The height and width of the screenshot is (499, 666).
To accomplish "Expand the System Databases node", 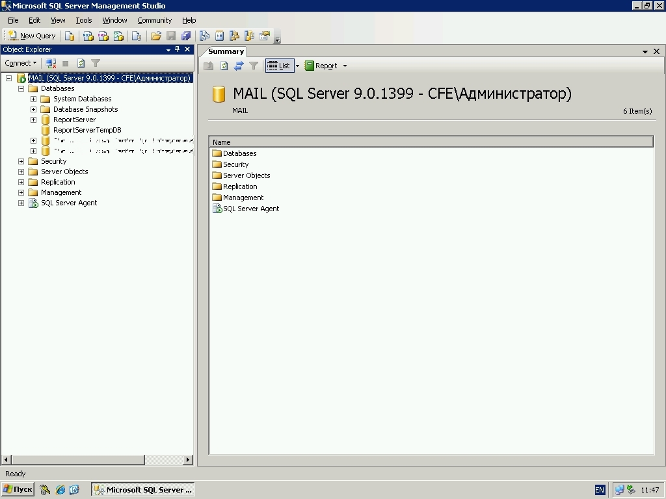I will (33, 99).
